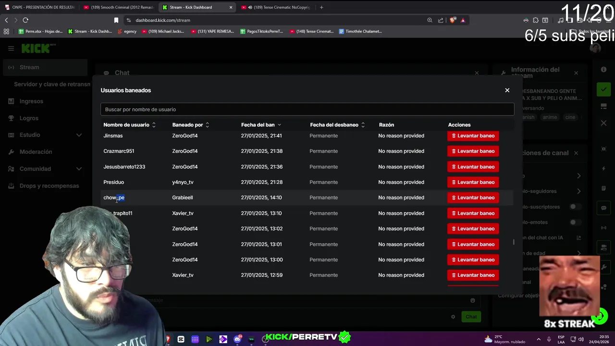615x346 pixels.
Task: Click the lightning bolt rail icon
Action: click(x=604, y=169)
